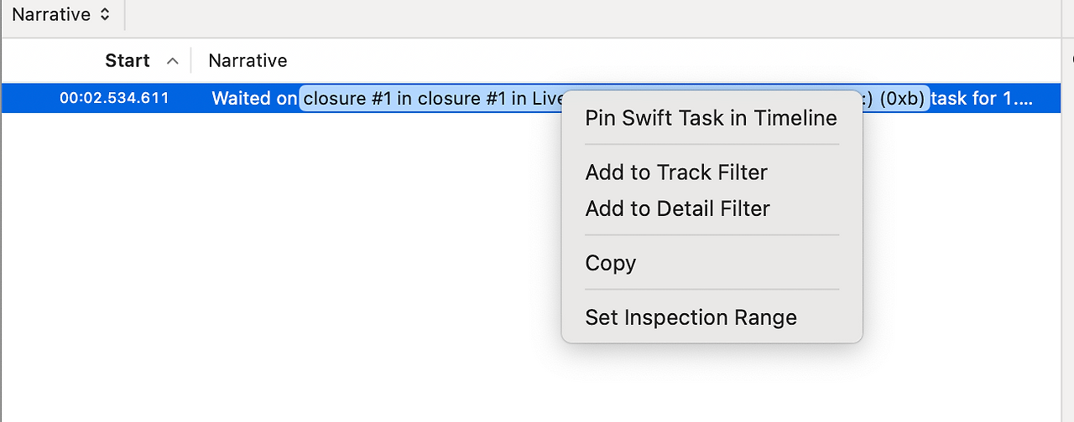This screenshot has width=1074, height=422.
Task: Select the 00:02.534.611 start time cell
Action: click(114, 98)
